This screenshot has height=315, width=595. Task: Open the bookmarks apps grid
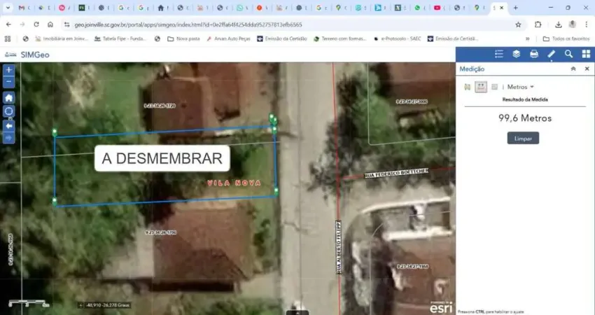(x=8, y=38)
